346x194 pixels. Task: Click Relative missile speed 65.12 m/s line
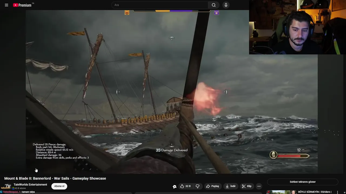pyautogui.click(x=54, y=150)
